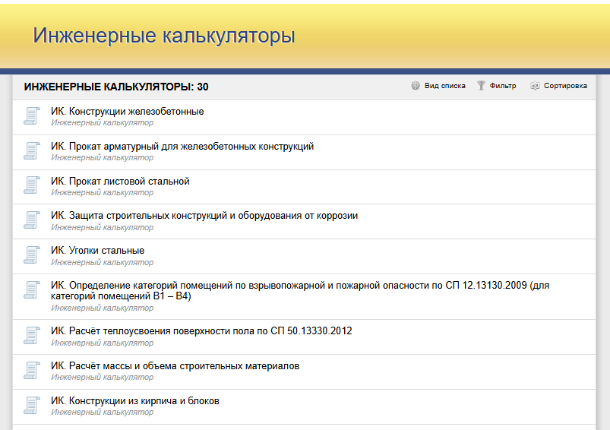Open ИК. Защита строительных конструкций от коррозии
The width and height of the screenshot is (610, 430).
click(x=204, y=216)
